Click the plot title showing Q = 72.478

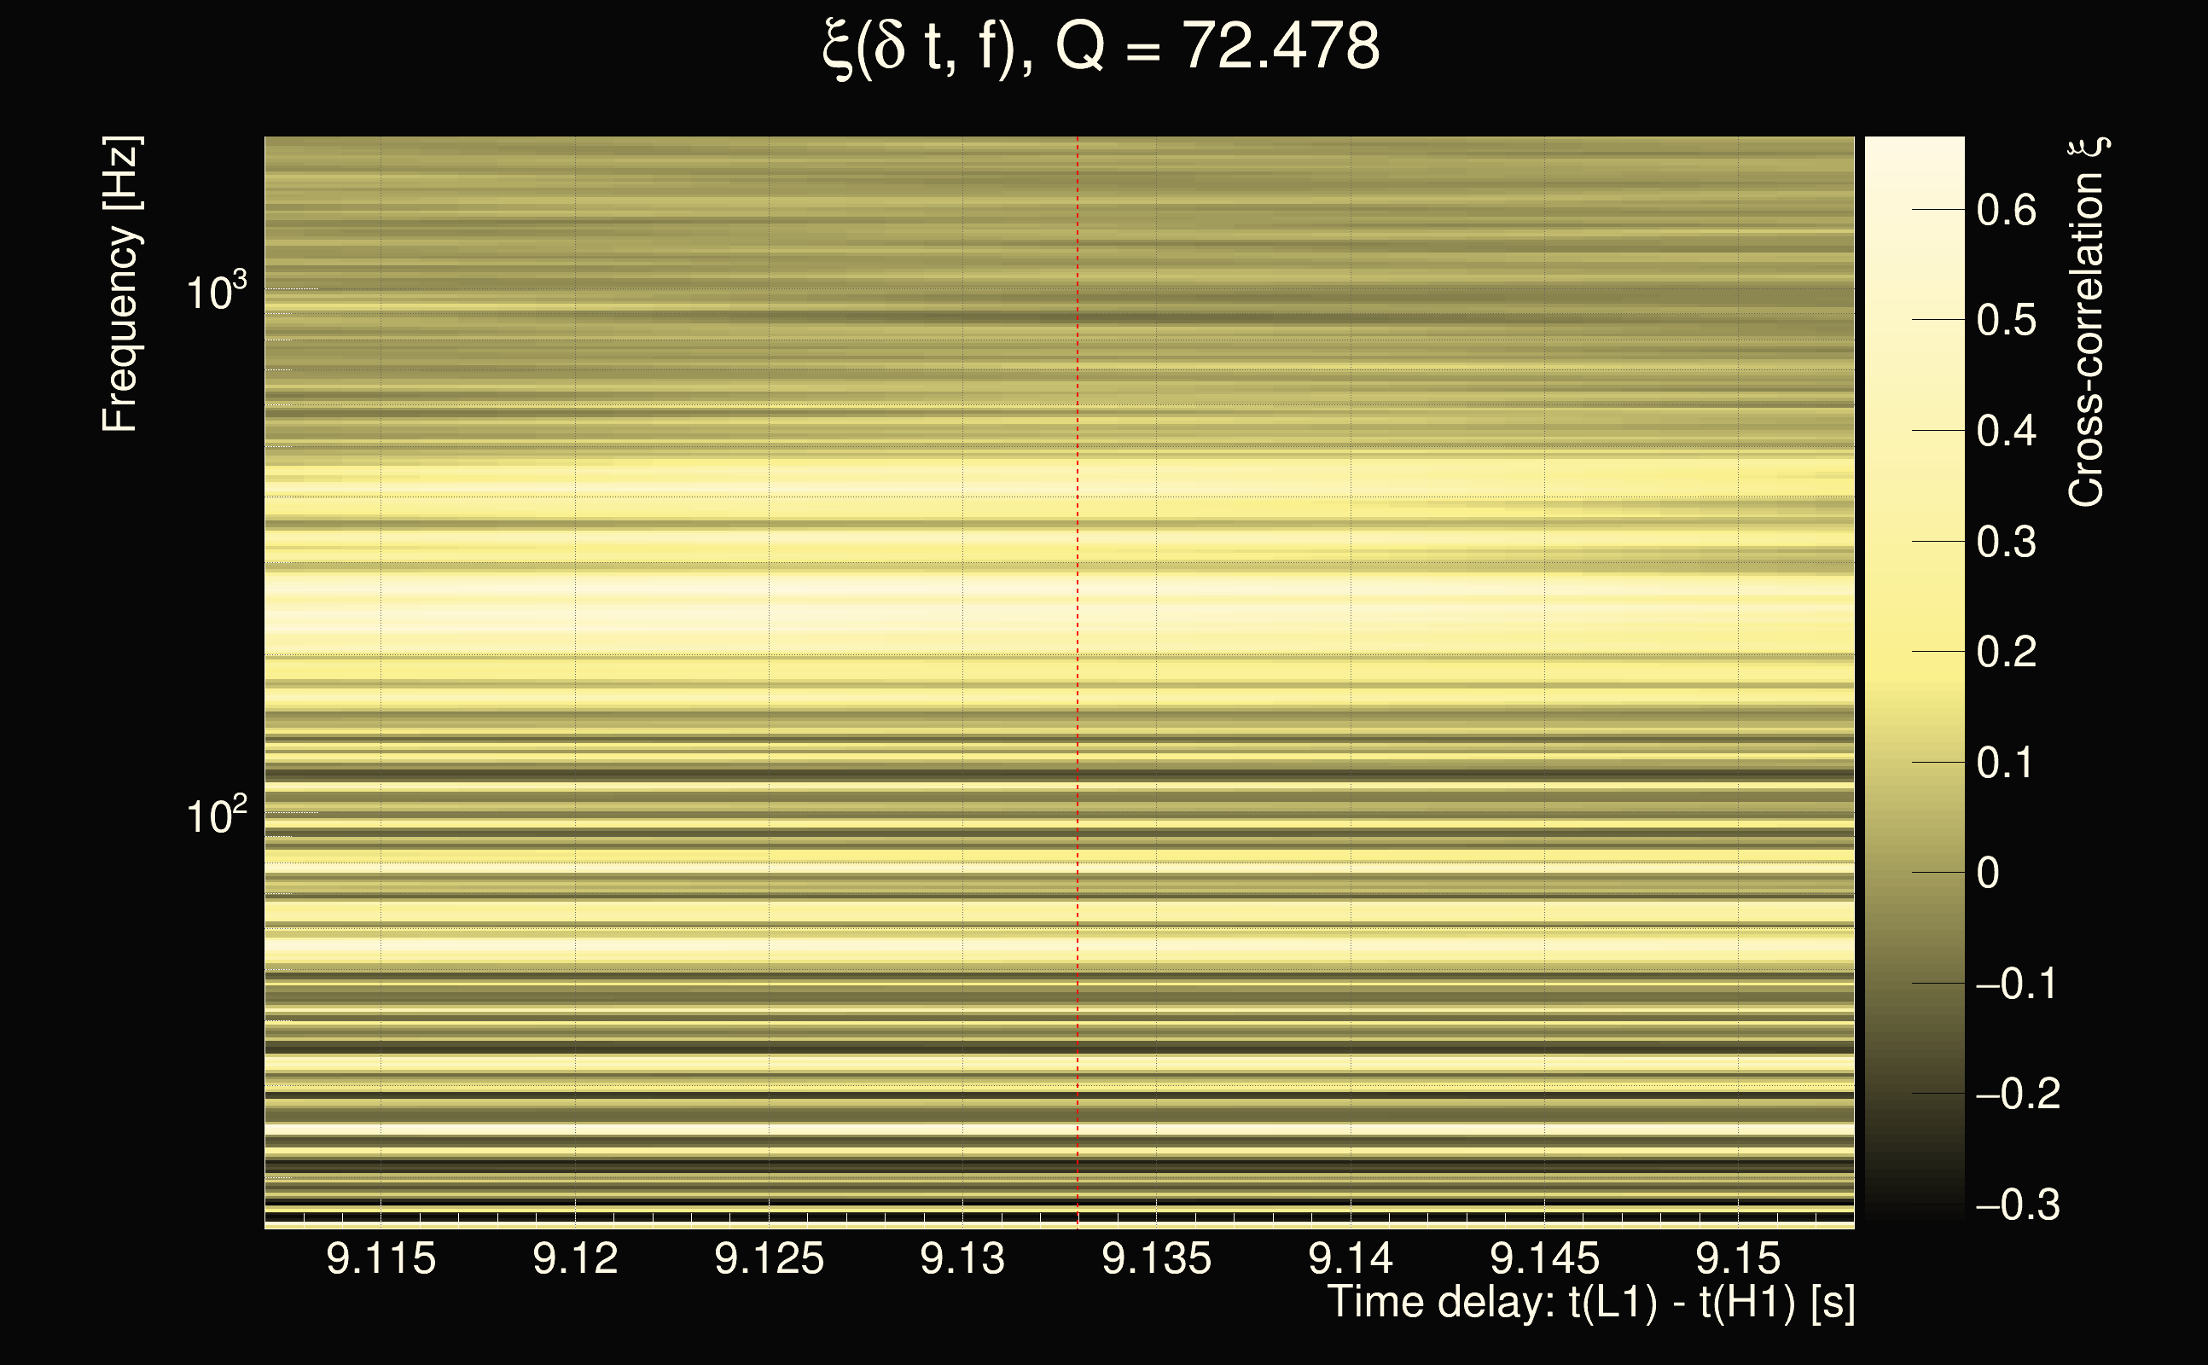point(1101,47)
